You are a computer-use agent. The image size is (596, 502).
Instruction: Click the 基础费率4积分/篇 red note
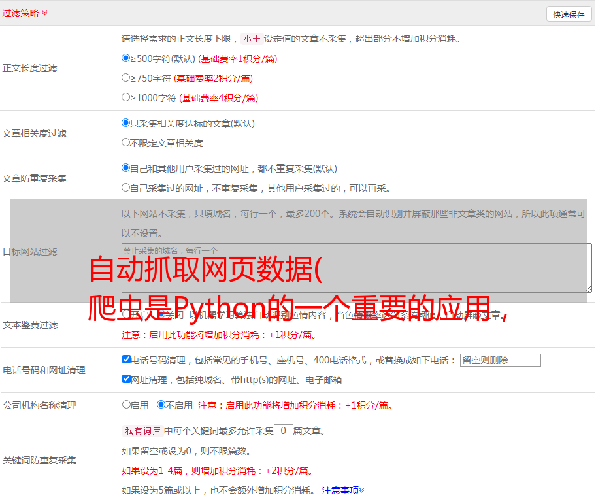pos(218,98)
